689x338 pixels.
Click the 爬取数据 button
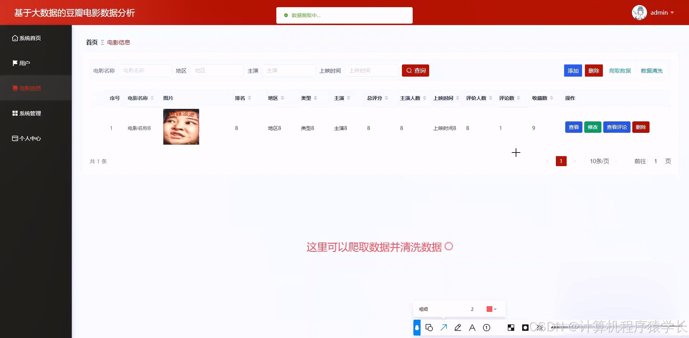(x=620, y=71)
